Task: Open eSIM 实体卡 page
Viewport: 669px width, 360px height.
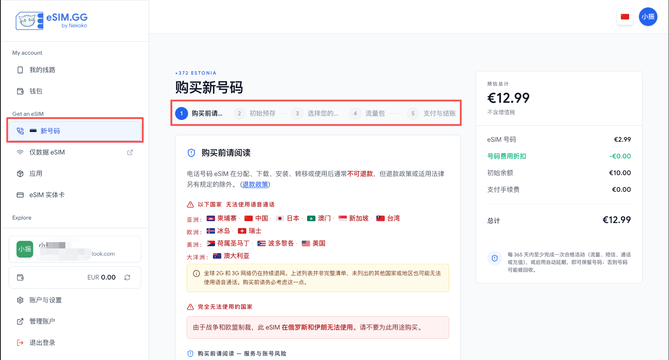Action: click(74, 195)
